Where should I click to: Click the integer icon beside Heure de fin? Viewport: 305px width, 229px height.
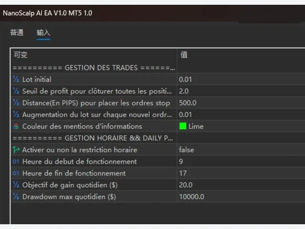tap(16, 173)
